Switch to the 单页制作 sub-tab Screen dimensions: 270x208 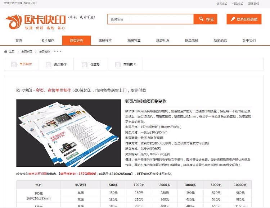[x=22, y=64]
